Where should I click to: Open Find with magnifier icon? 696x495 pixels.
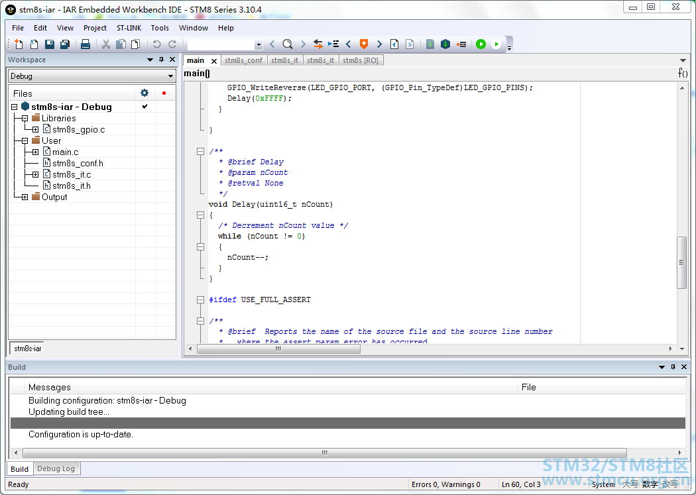pyautogui.click(x=288, y=44)
